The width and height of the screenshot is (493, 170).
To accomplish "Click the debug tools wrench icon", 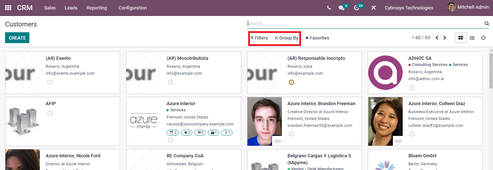I will pos(373,8).
